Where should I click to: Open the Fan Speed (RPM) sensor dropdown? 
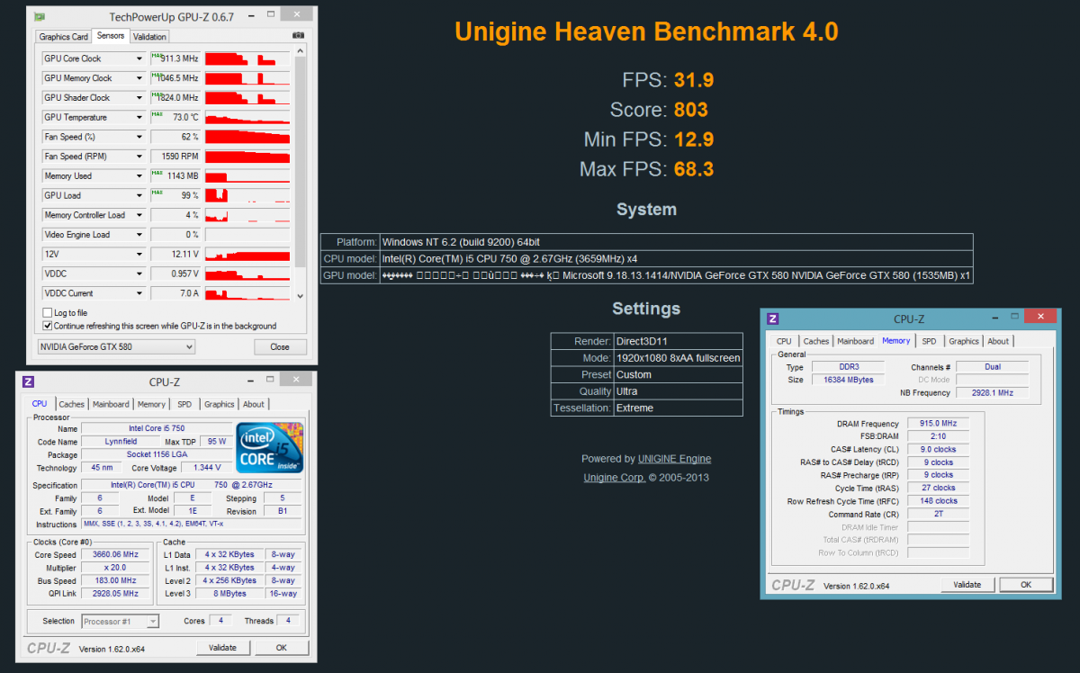pyautogui.click(x=139, y=157)
